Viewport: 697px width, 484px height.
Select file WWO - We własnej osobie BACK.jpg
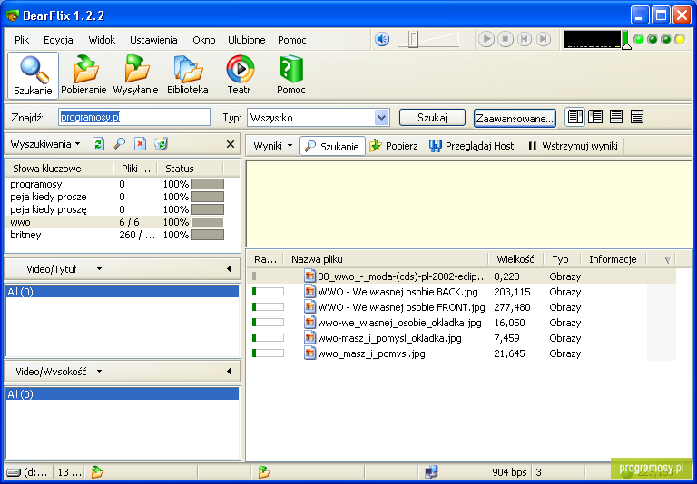coord(462,292)
